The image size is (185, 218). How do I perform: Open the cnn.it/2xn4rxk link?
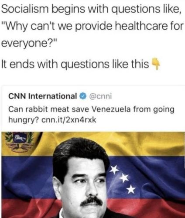click(x=69, y=120)
